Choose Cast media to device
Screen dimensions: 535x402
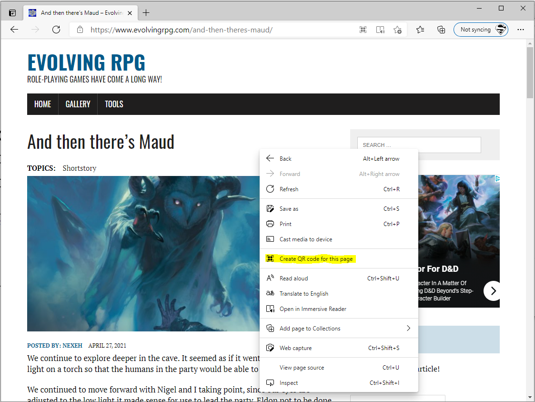tap(339, 239)
